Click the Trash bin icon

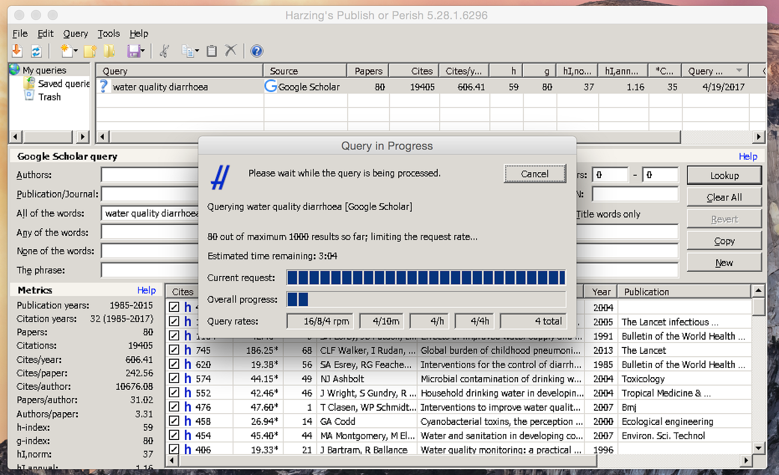click(29, 96)
